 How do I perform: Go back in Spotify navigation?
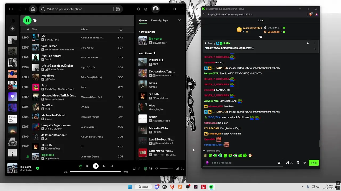19,9
